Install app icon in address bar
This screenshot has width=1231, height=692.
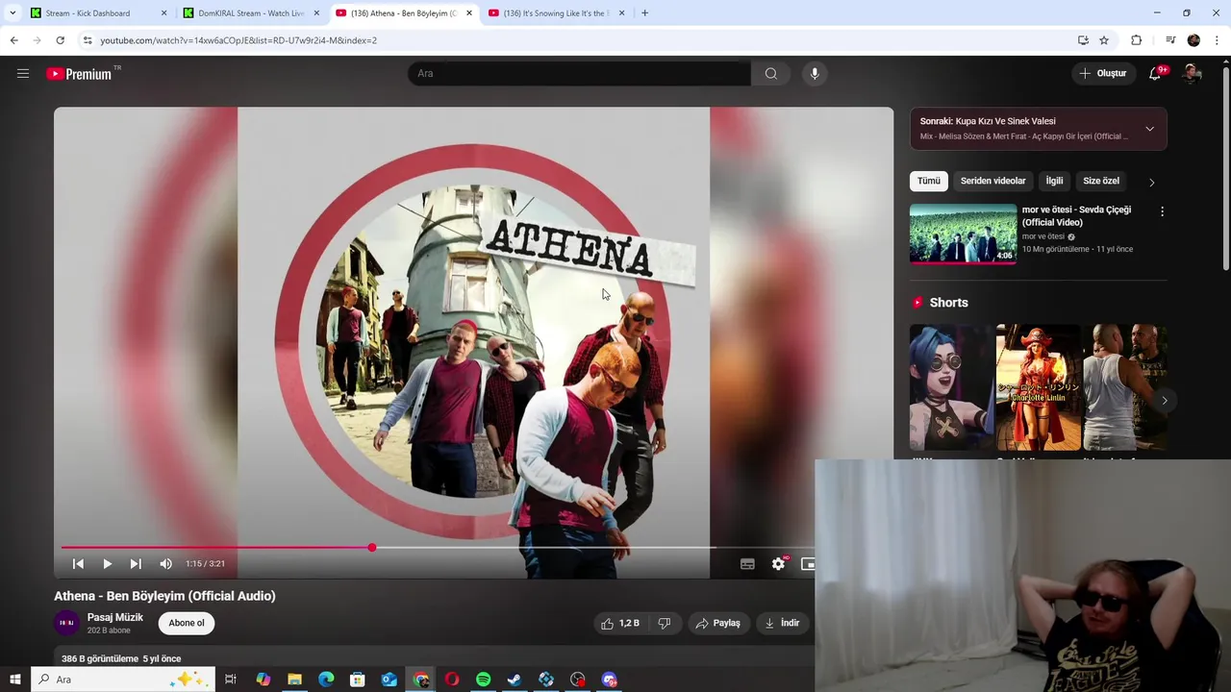pyautogui.click(x=1083, y=40)
